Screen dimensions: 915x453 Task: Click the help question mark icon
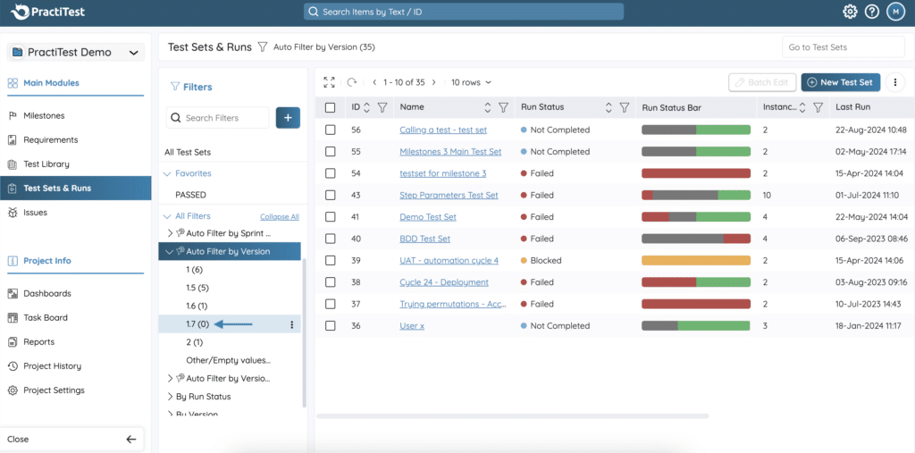(872, 12)
